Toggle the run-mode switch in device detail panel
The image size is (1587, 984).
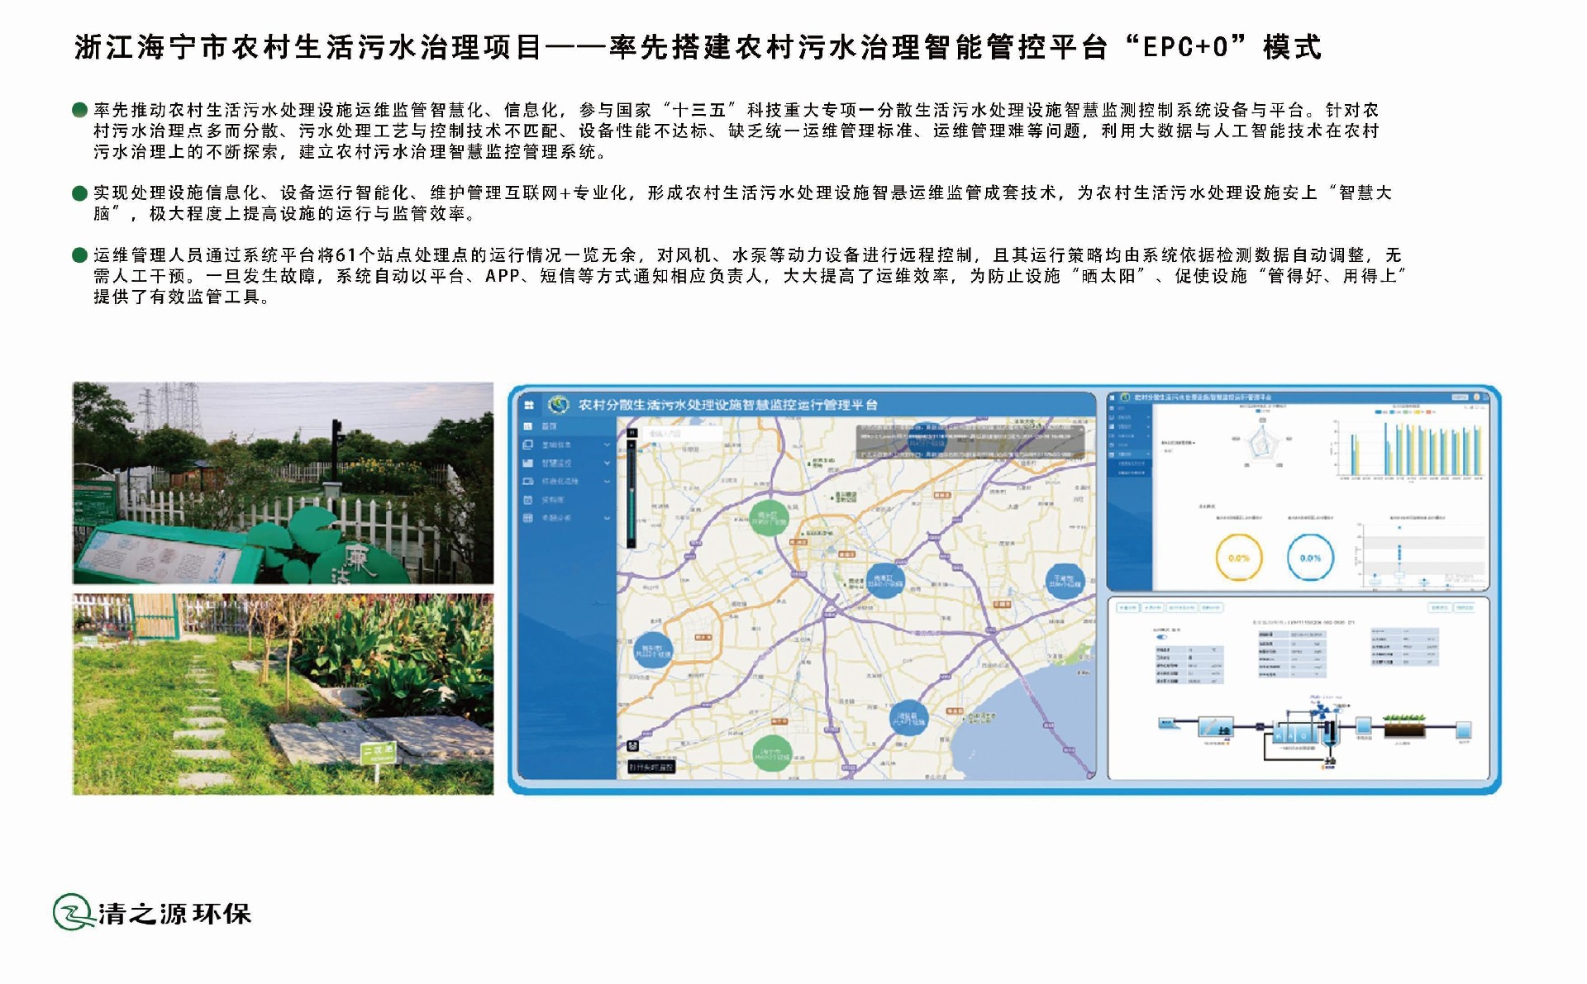coord(1161,637)
